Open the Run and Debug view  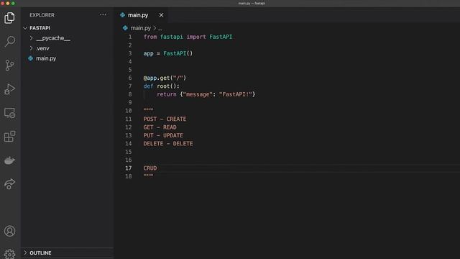point(9,89)
